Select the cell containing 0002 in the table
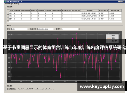The image size is (129, 93). pyautogui.click(x=11, y=16)
